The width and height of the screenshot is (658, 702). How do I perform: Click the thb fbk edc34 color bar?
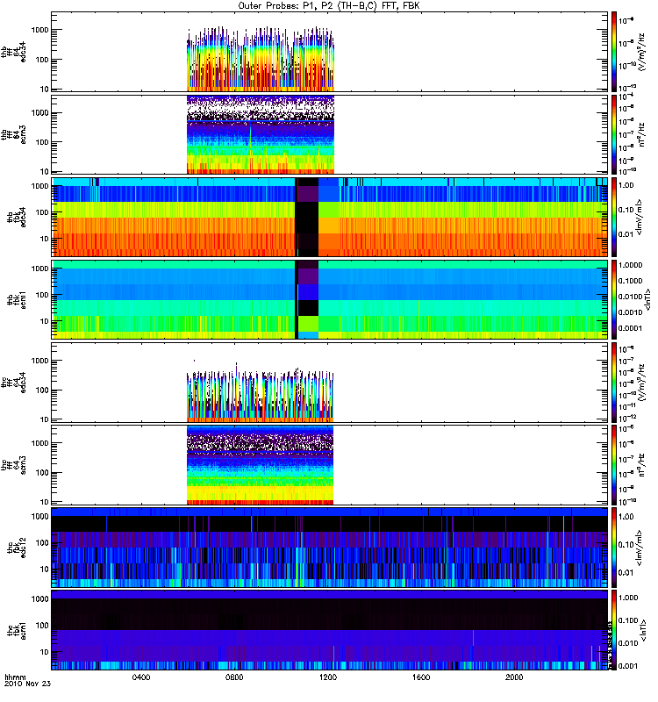click(614, 217)
